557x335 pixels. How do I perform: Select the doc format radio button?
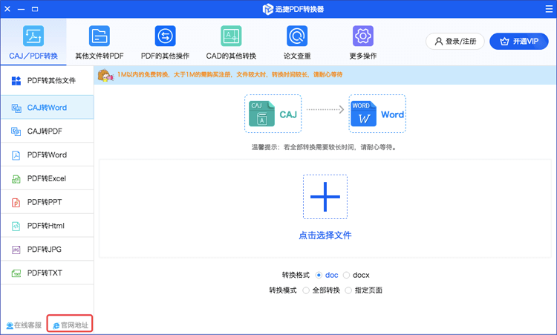click(319, 276)
